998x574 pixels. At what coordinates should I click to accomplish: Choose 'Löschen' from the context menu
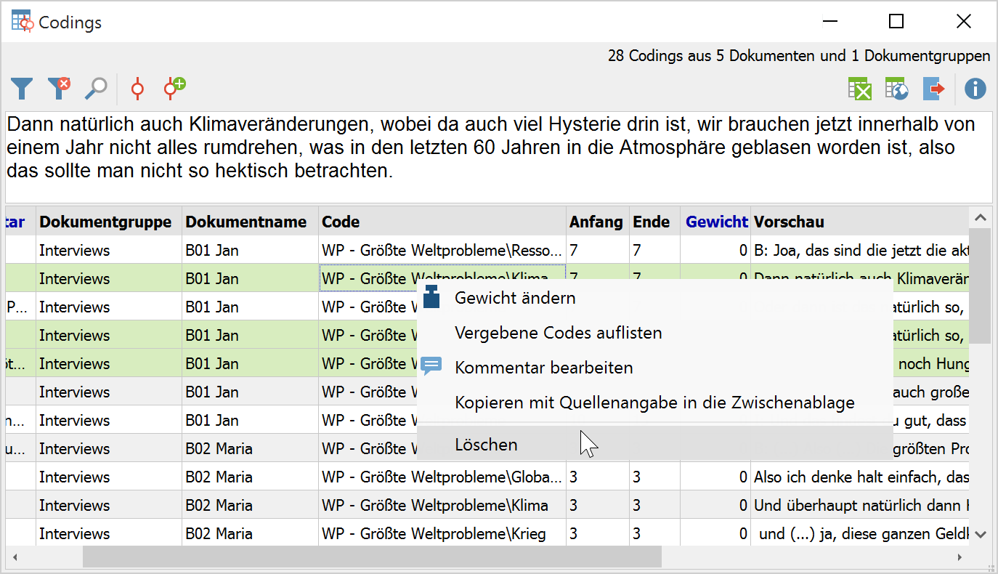pyautogui.click(x=486, y=445)
